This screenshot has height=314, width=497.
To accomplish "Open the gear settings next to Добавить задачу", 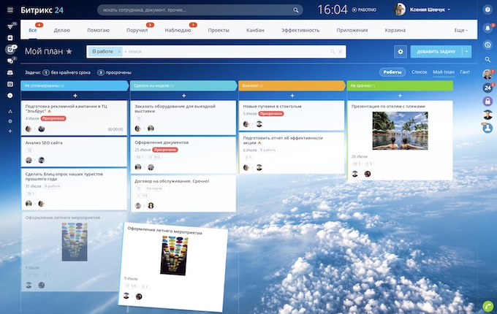I will [x=400, y=52].
